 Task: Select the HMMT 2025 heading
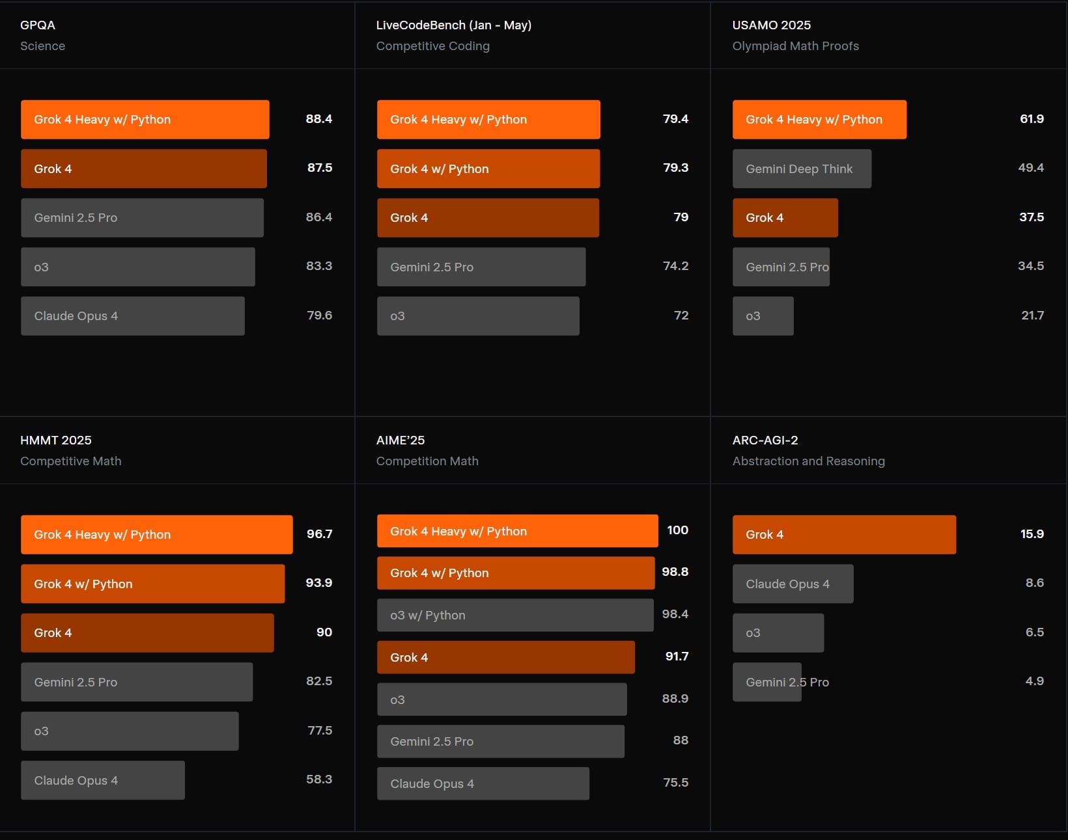(x=56, y=440)
